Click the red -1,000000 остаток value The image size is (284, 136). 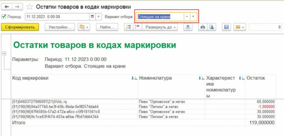[x=265, y=107]
